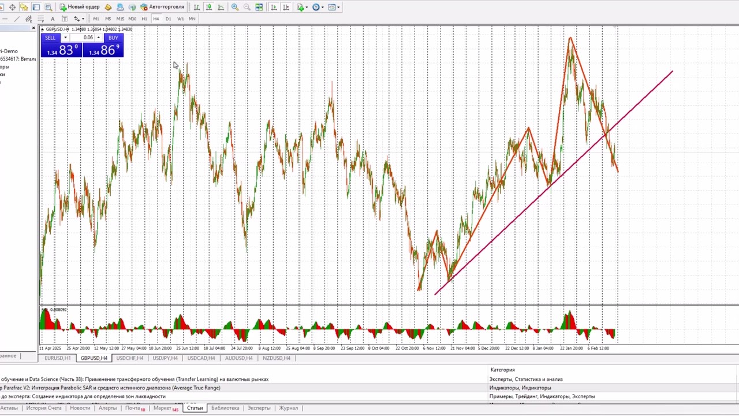Open the Новости terminal tab

coord(80,408)
